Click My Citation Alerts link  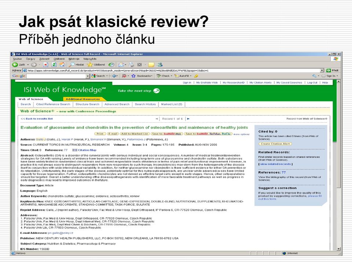click(260, 83)
